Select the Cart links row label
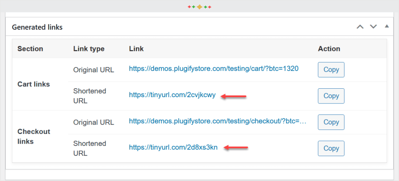The height and width of the screenshot is (181, 399). click(34, 84)
